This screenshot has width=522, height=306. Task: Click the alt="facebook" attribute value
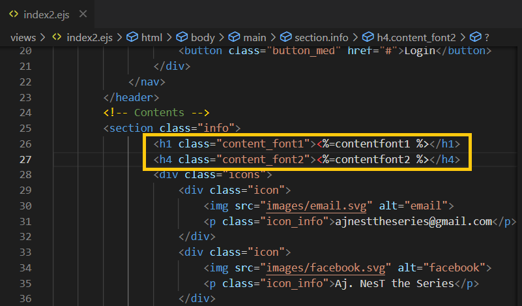click(454, 268)
